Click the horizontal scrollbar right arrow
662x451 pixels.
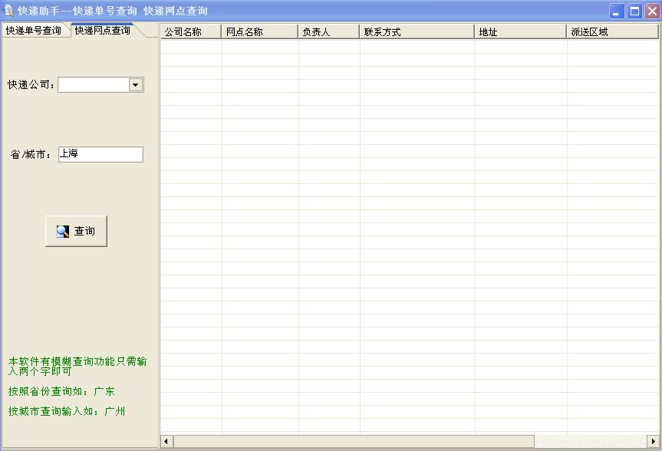pyautogui.click(x=653, y=442)
